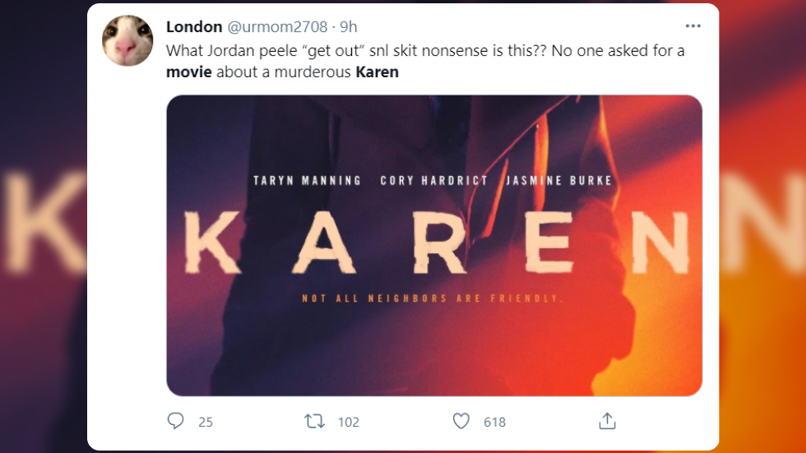
Task: Click the like count 618
Action: click(x=494, y=422)
